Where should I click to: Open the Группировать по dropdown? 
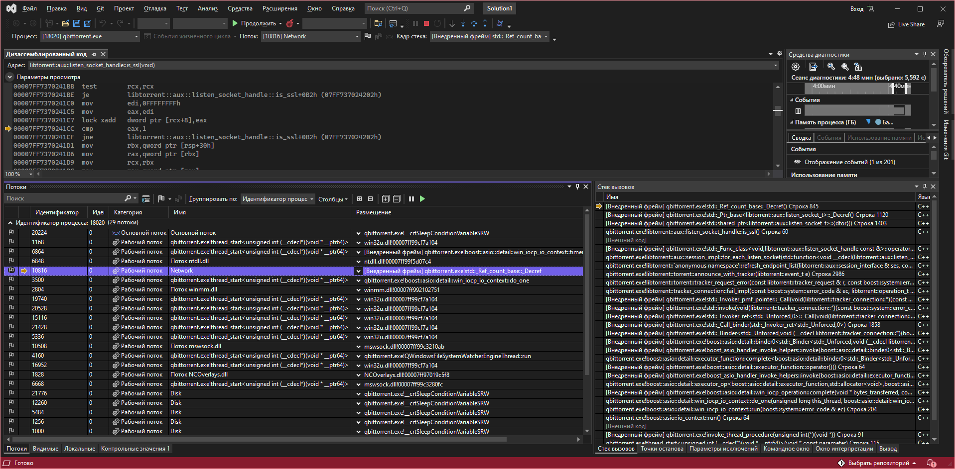click(x=277, y=199)
